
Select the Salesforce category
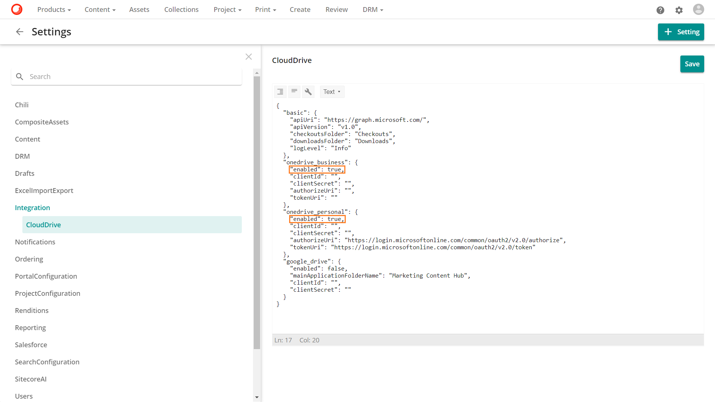pyautogui.click(x=31, y=345)
